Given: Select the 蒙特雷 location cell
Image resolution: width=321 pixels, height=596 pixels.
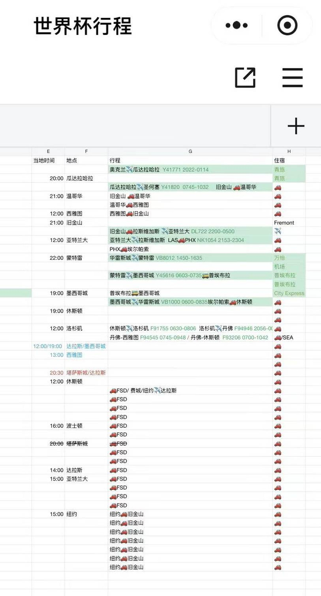Looking at the screenshot, I should coord(86,258).
